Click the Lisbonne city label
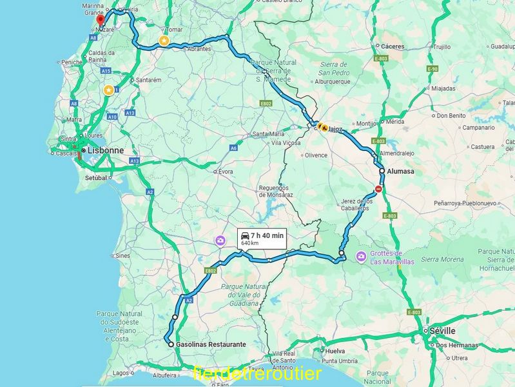This screenshot has height=387, width=515. pos(106,150)
